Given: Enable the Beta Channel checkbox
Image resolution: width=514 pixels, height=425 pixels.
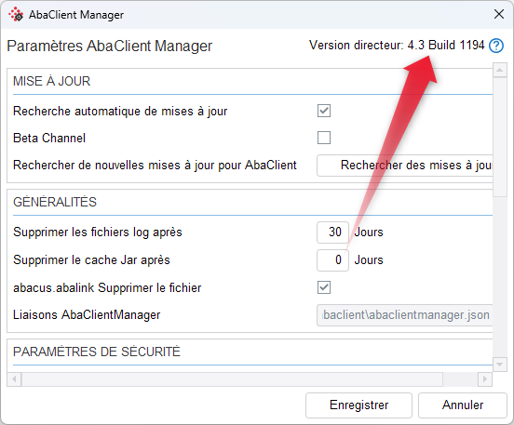Looking at the screenshot, I should click(324, 138).
